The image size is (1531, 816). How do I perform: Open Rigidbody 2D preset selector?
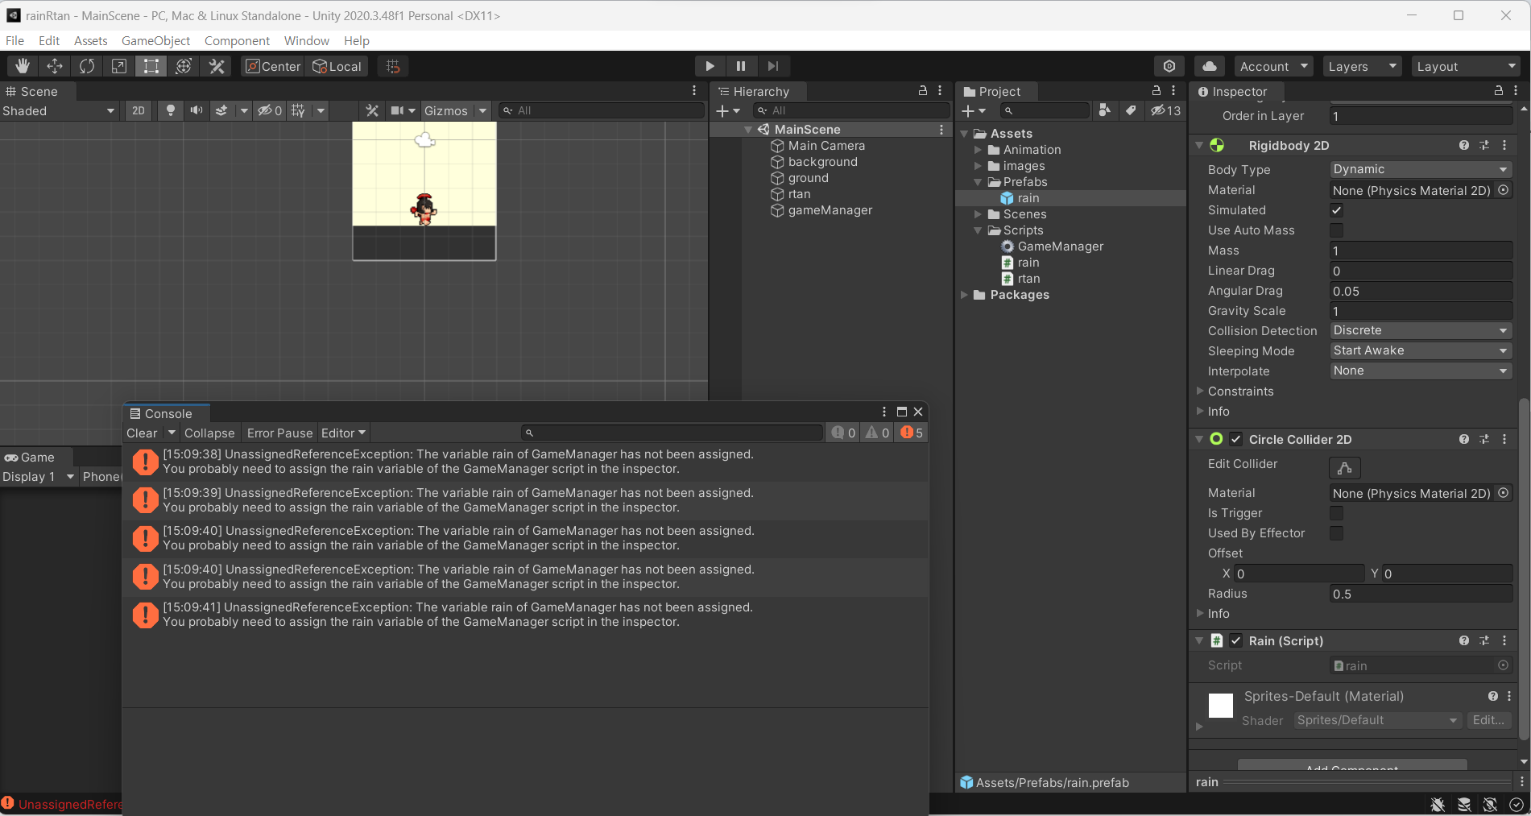pyautogui.click(x=1484, y=145)
